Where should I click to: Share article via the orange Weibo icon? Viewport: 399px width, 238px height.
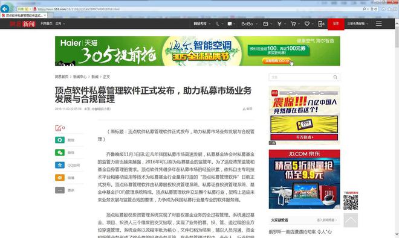[60, 178]
